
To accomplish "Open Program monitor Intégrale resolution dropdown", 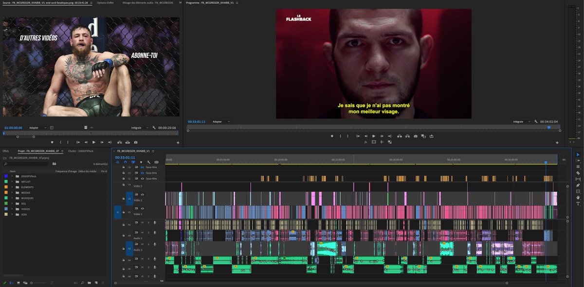I will click(522, 121).
